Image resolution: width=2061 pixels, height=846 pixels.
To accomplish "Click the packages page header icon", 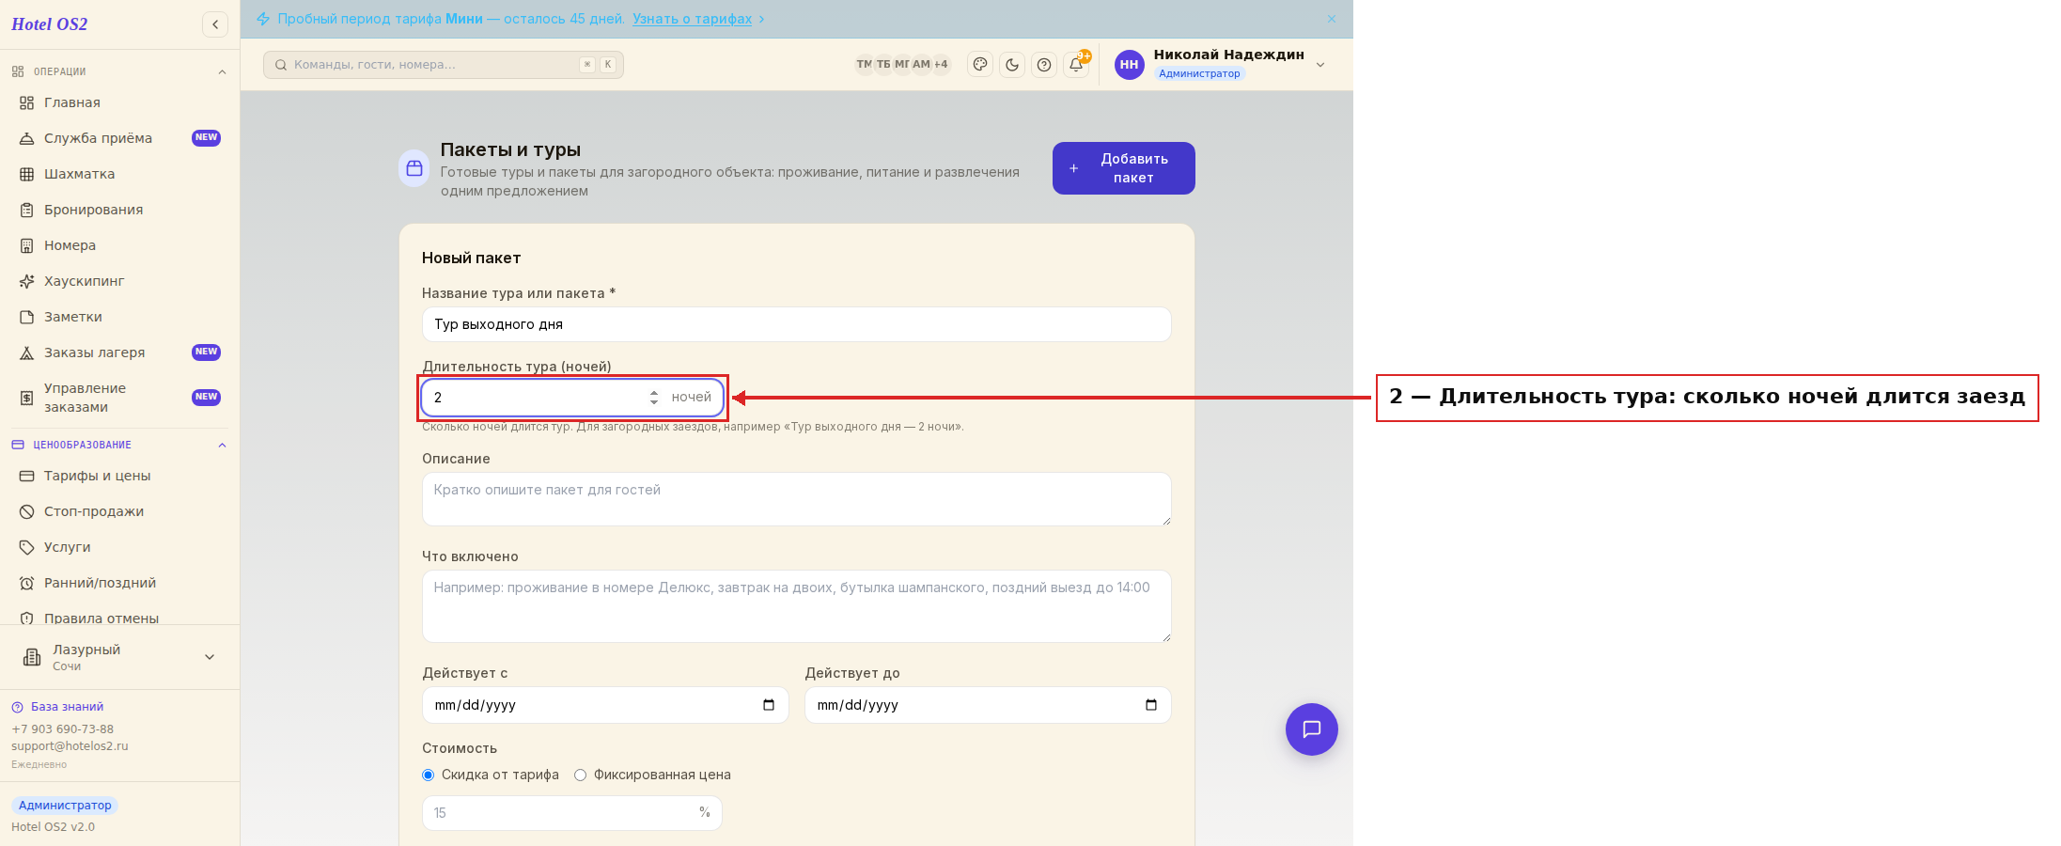I will (x=414, y=168).
